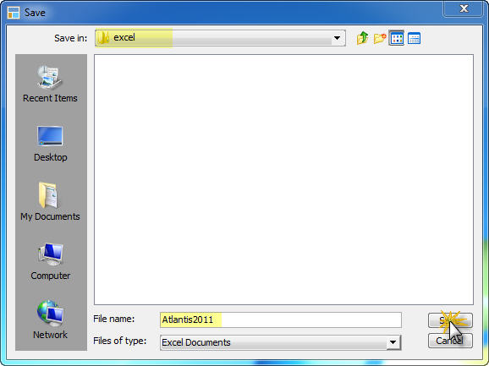Screen dimensions: 489x366
Task: Dismiss dialog with Cancel button
Action: point(450,341)
